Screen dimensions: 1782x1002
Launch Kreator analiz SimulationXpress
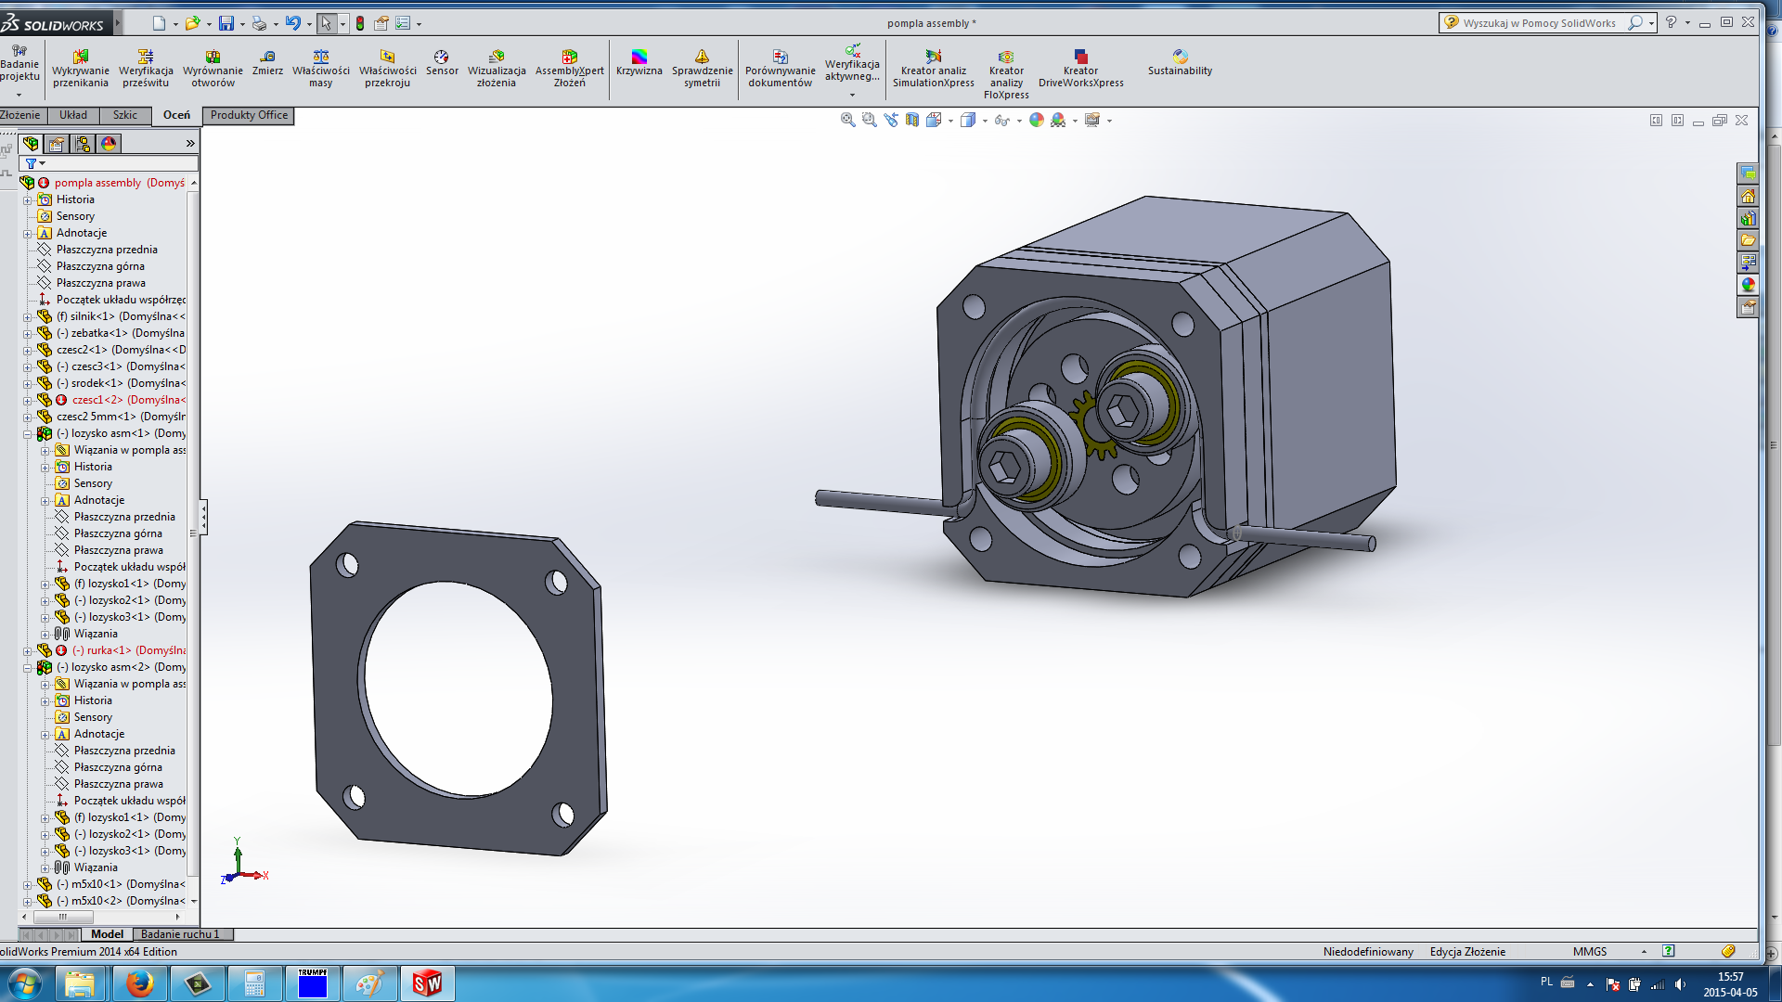tap(934, 69)
